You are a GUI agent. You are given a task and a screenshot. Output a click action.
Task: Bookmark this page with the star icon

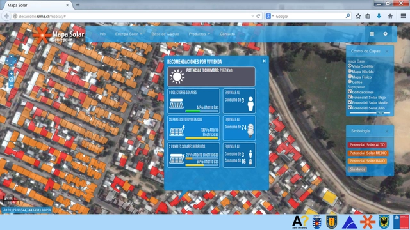358,16
